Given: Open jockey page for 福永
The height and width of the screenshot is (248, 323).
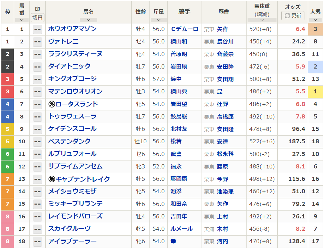Looking at the screenshot, I should click(176, 166).
